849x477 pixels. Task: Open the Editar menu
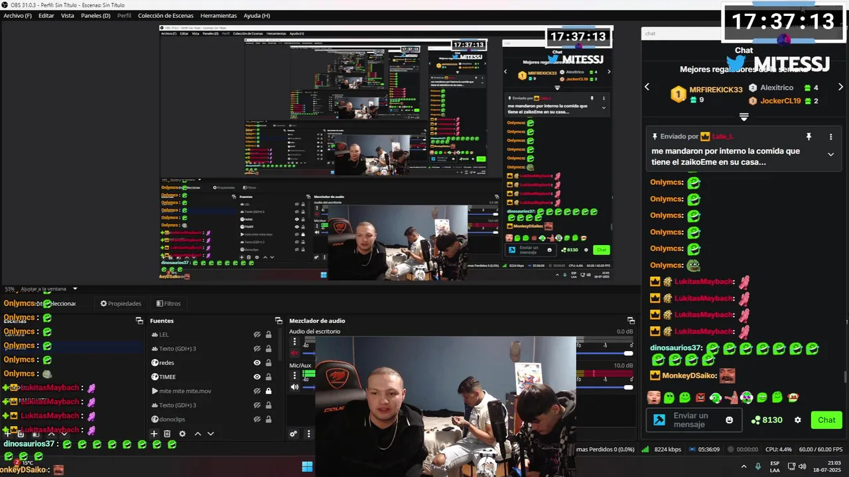[46, 15]
